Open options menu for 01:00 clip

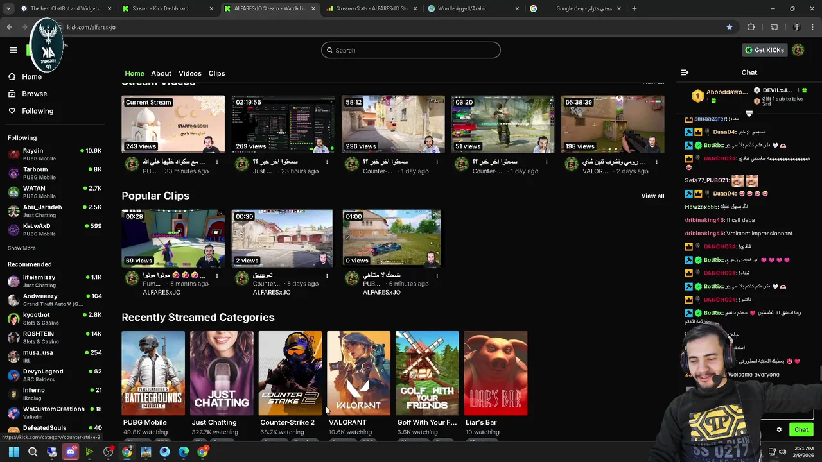pyautogui.click(x=437, y=276)
